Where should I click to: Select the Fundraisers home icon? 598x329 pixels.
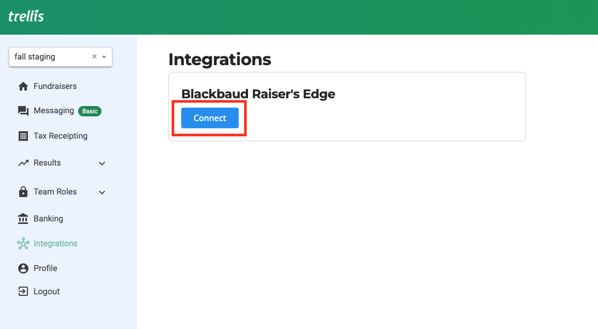[x=24, y=86]
